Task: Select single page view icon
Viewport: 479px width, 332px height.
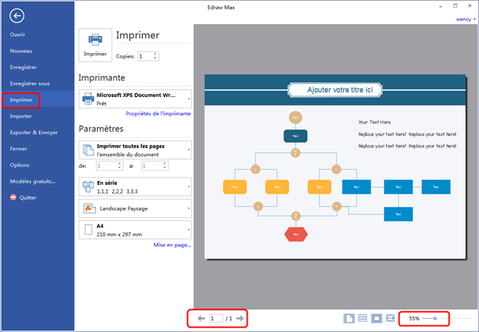Action: point(349,319)
